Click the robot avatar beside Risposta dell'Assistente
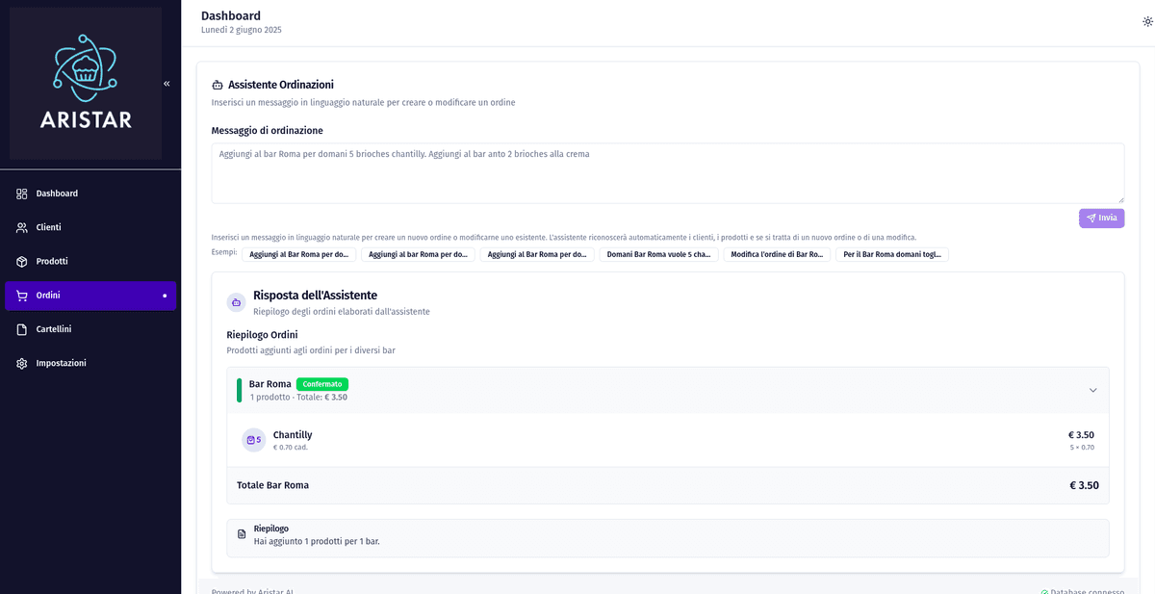The height and width of the screenshot is (594, 1155). click(236, 302)
